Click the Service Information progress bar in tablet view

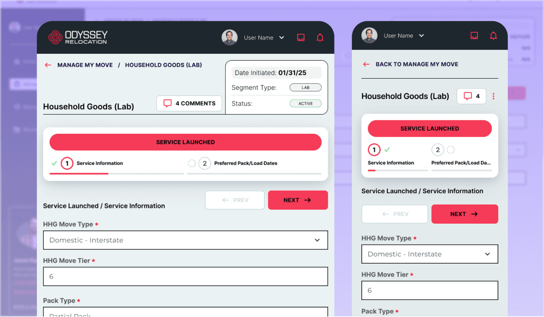pos(117,174)
